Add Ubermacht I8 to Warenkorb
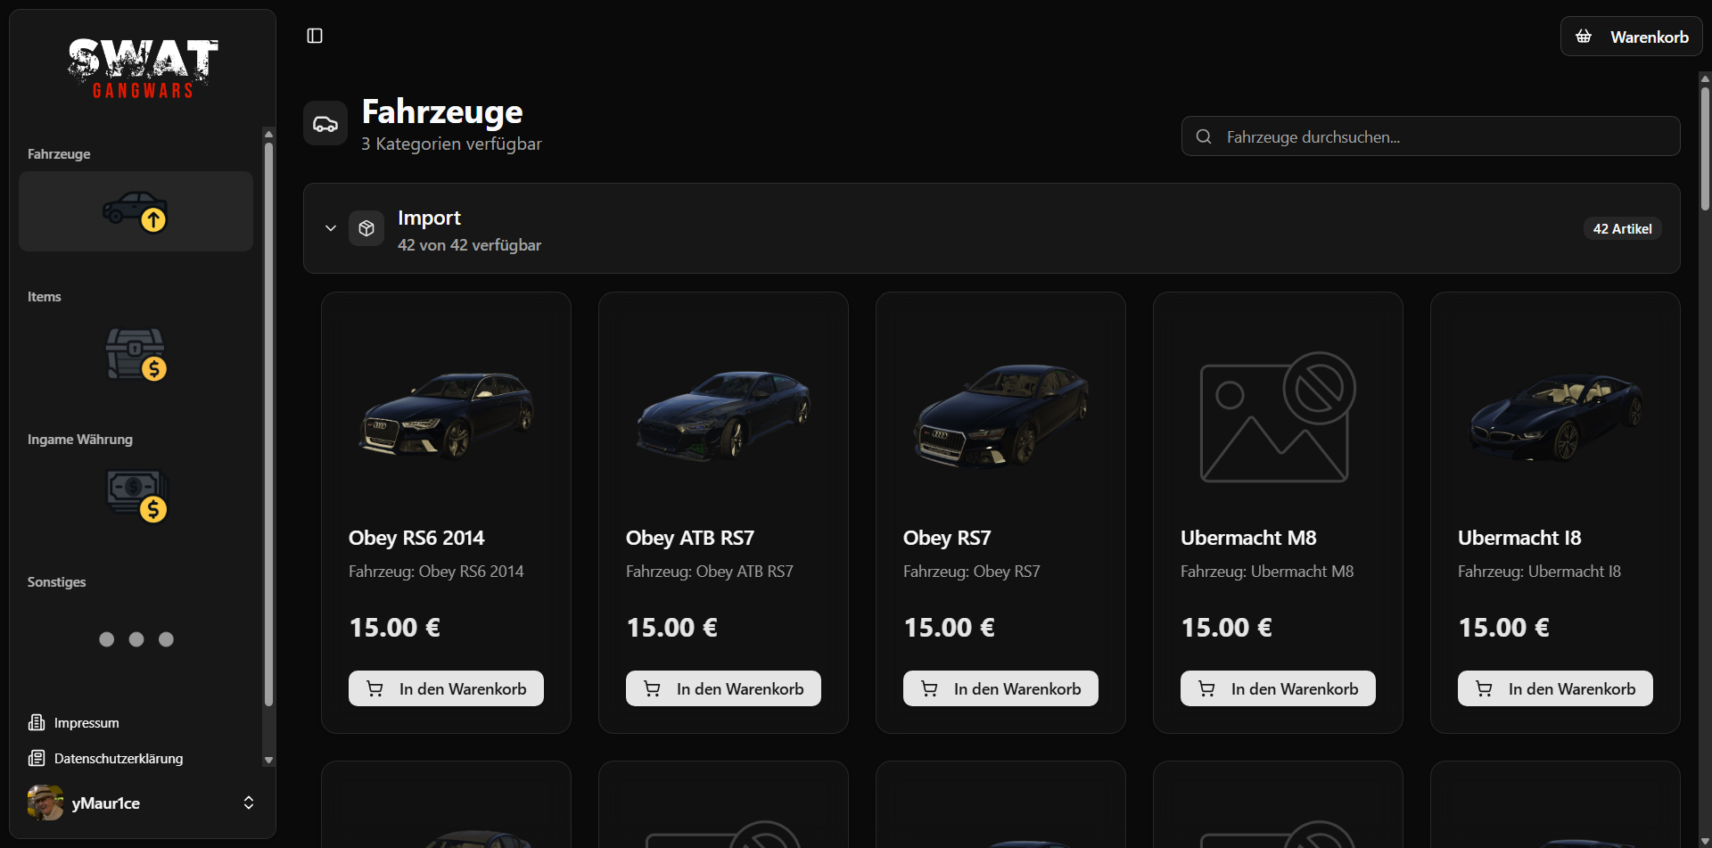This screenshot has width=1712, height=848. point(1554,688)
